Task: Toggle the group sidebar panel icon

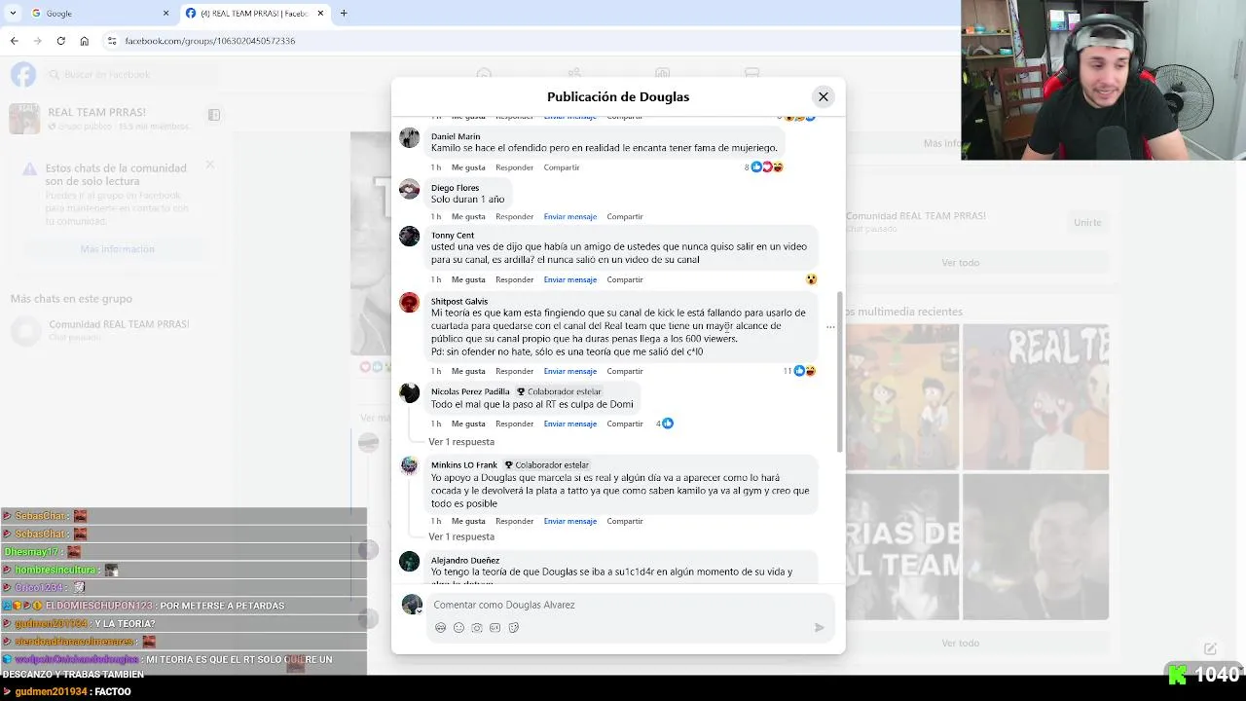Action: coord(214,115)
